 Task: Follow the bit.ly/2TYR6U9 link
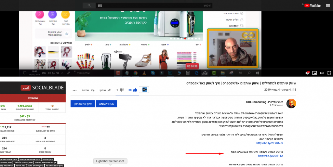[x=270, y=143]
